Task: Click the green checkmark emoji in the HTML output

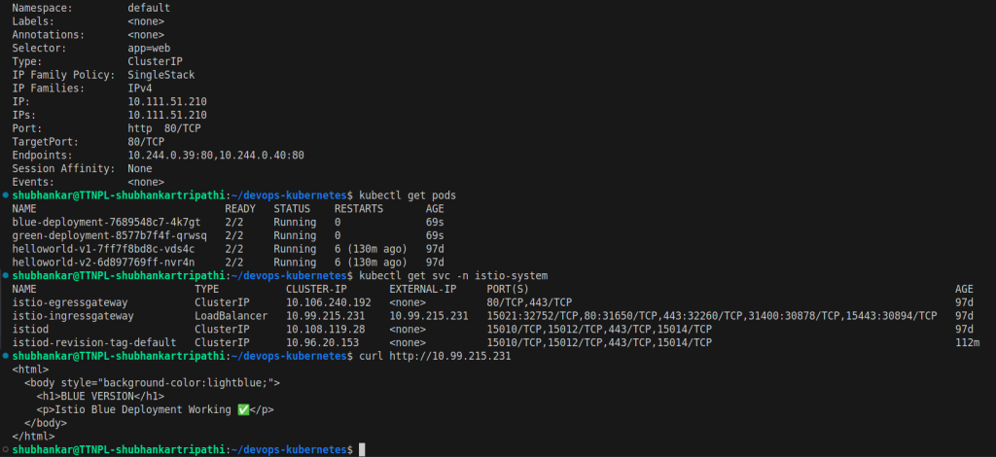Action: (x=243, y=410)
